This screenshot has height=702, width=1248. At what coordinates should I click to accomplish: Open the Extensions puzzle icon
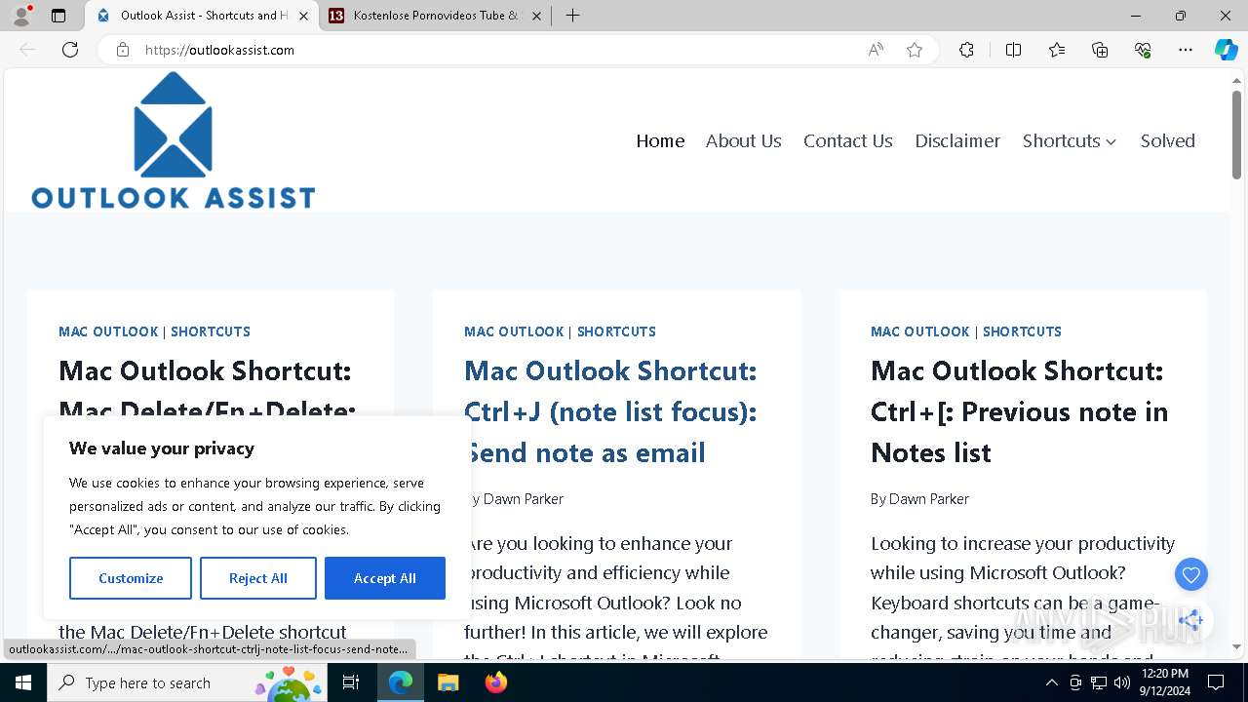coord(966,50)
